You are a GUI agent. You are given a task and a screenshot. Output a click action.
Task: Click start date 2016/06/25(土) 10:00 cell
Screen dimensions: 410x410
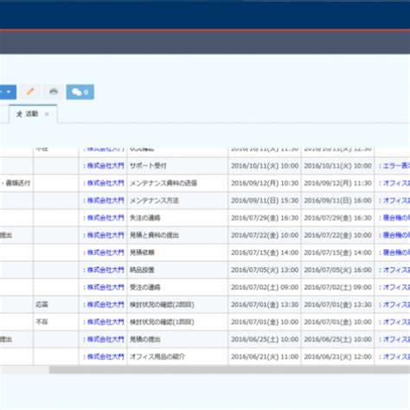click(265, 339)
